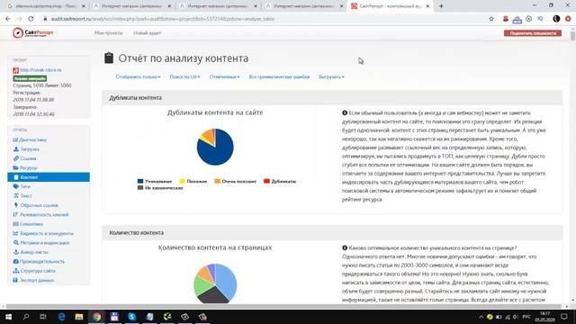Click the browser address bar
Image resolution: width=576 pixels, height=324 pixels.
point(265,19)
